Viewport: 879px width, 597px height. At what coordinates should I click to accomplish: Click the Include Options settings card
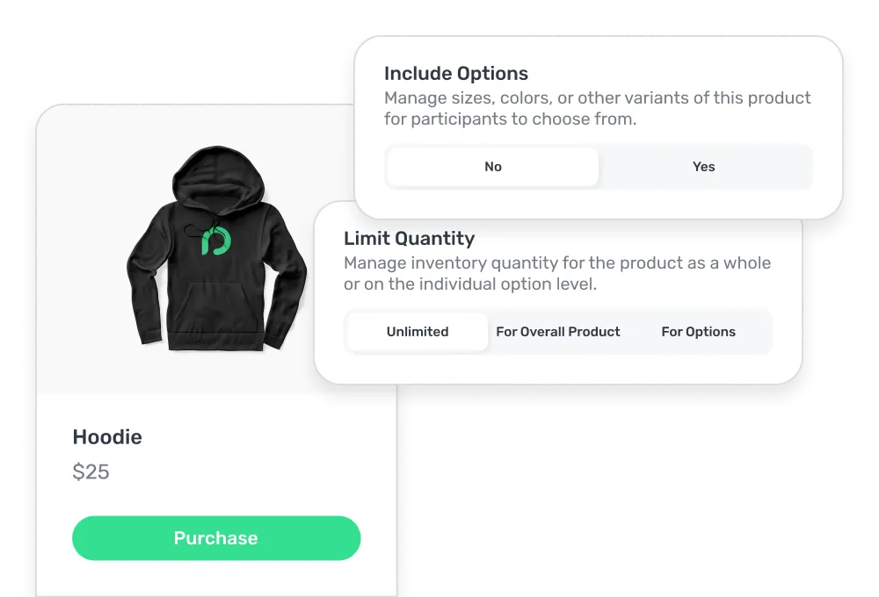[x=598, y=123]
